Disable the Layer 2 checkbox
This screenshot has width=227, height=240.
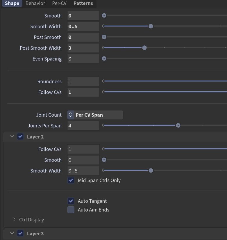pyautogui.click(x=20, y=136)
